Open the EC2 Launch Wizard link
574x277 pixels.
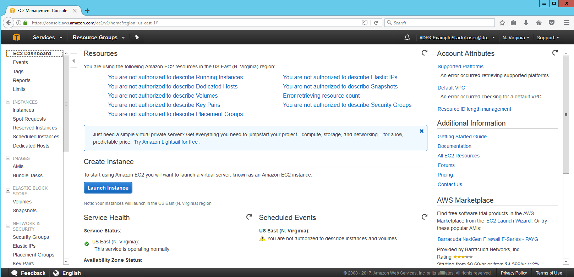508,221
